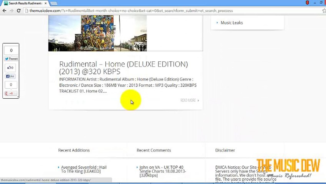Image resolution: width=326 pixels, height=184 pixels.
Task: Open Avenged Sevenfold Hail To The King link
Action: click(x=84, y=169)
